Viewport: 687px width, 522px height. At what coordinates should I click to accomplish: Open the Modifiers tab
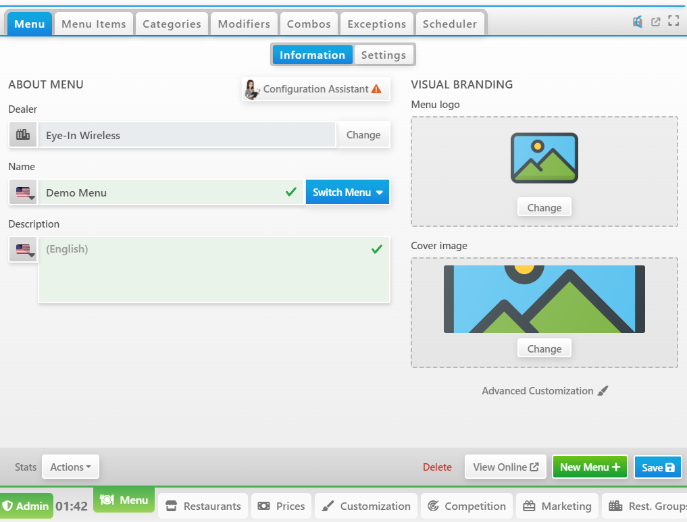(244, 24)
